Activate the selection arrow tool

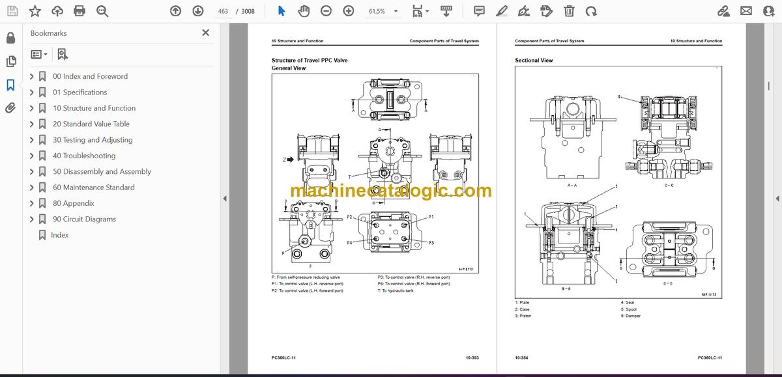tap(282, 11)
